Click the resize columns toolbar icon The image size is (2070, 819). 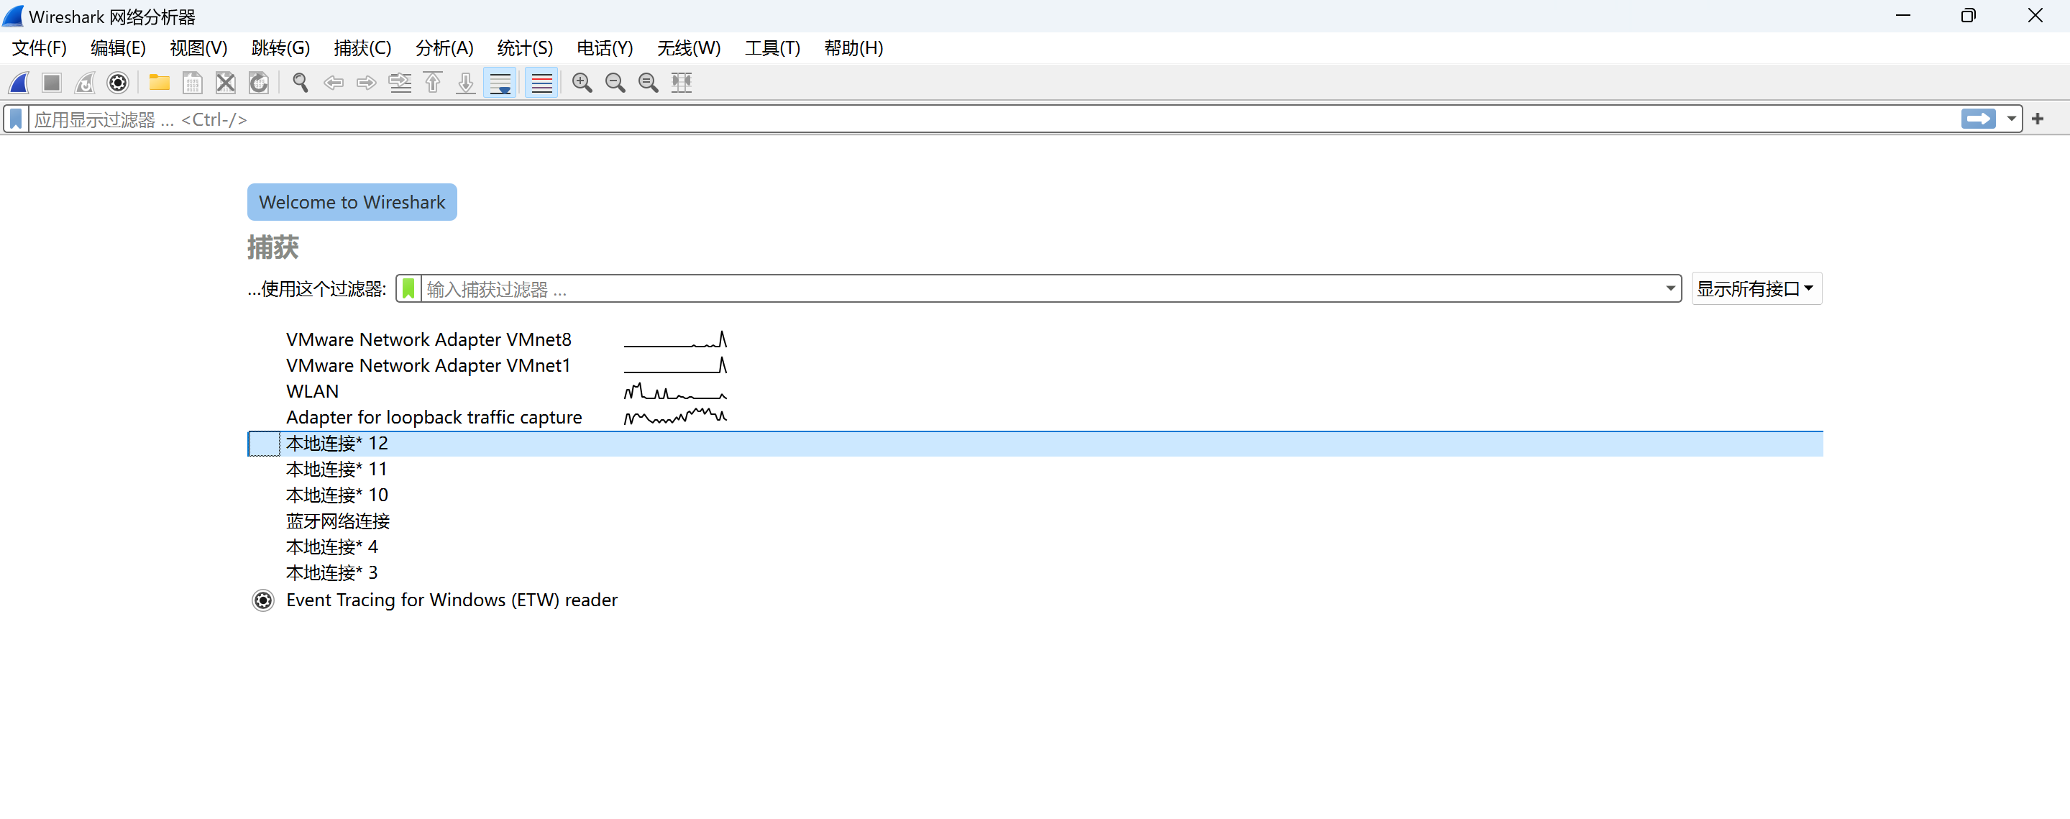pyautogui.click(x=682, y=83)
